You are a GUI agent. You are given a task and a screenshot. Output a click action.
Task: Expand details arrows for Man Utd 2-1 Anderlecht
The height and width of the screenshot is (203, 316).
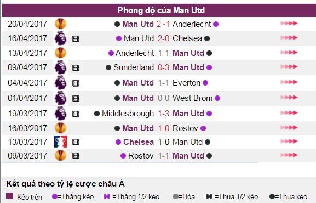(x=289, y=24)
